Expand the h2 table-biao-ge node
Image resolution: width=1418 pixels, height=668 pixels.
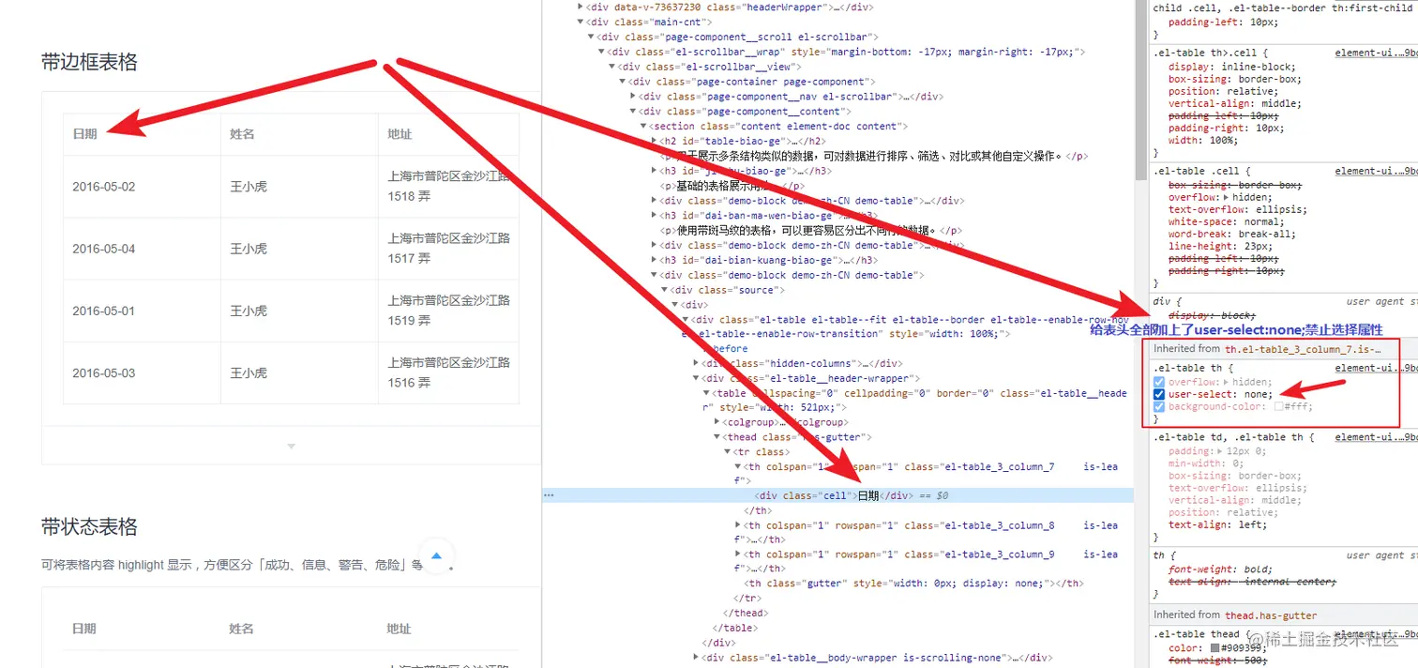(x=654, y=141)
